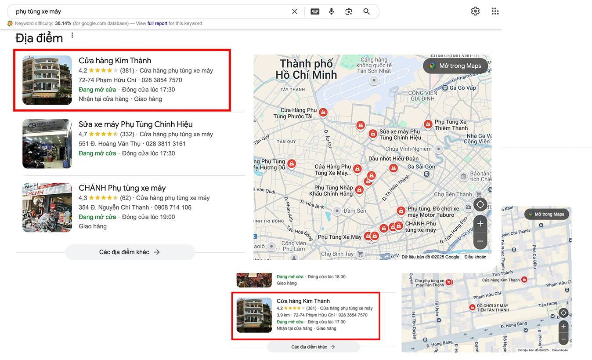Click the magnifier search button
This screenshot has height=360, width=592.
click(366, 12)
